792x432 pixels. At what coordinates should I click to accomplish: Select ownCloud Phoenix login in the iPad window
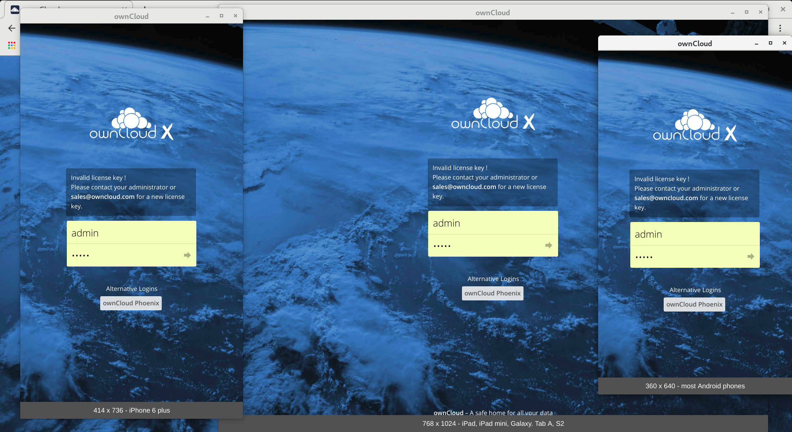tap(493, 293)
